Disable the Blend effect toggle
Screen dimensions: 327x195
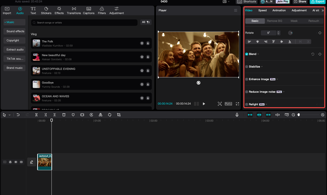(246, 54)
